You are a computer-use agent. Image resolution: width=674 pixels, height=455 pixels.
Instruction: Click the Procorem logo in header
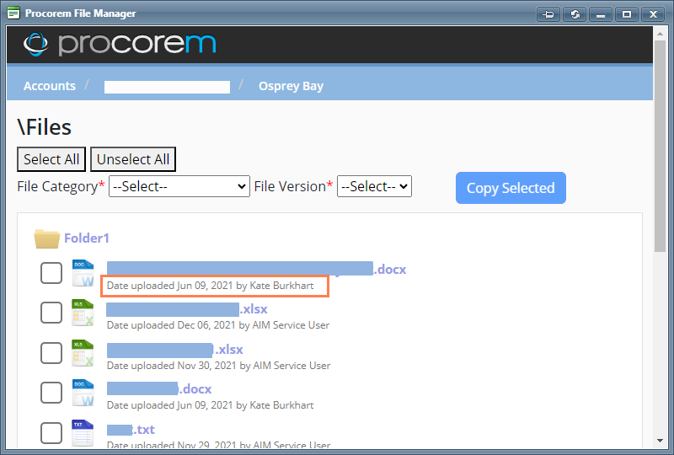coord(120,44)
